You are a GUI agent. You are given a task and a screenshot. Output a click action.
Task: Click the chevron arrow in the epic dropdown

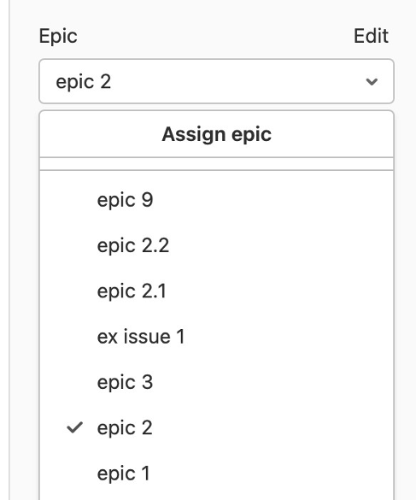pyautogui.click(x=372, y=82)
